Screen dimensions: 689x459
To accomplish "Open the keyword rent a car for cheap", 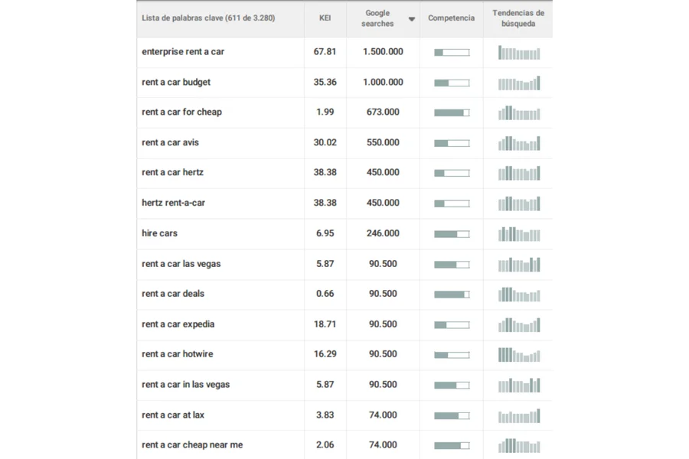I will click(181, 112).
